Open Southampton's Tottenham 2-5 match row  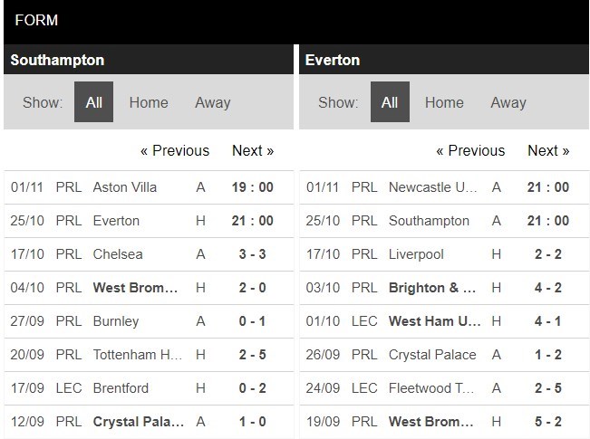tap(149, 355)
